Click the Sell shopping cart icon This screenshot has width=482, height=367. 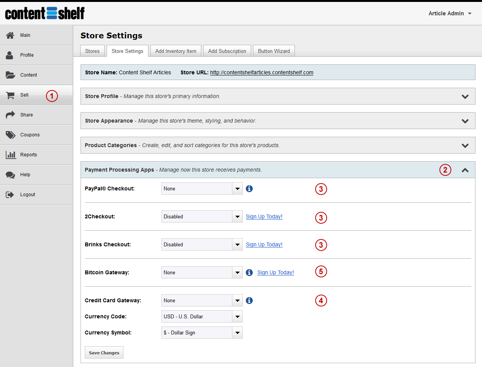10,95
